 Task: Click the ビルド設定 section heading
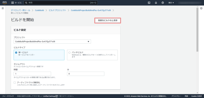(20, 30)
